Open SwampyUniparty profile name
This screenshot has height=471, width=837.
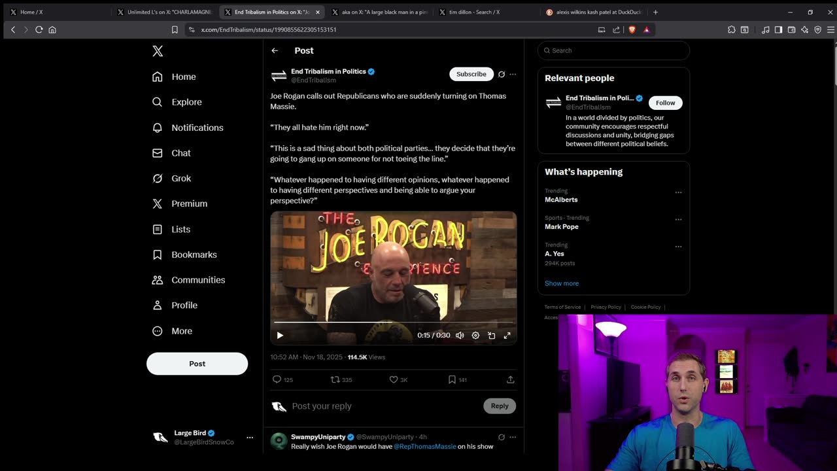[318, 437]
